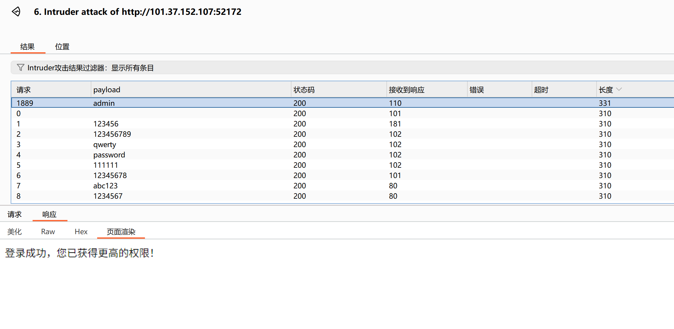674x329 pixels.
Task: Sort results by payload column
Action: point(107,89)
